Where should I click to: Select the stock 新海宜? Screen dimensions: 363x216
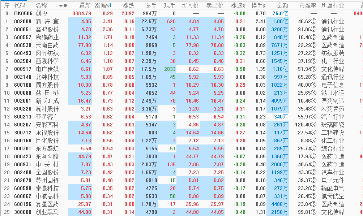click(x=47, y=22)
